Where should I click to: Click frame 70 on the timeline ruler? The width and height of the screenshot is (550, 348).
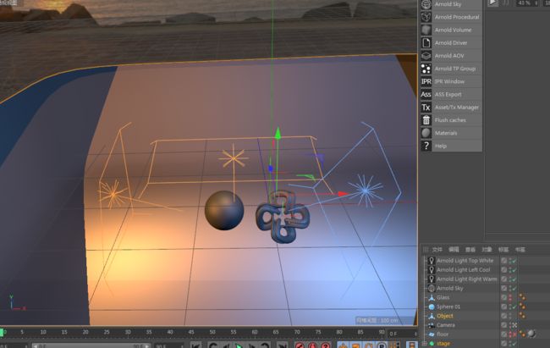click(297, 332)
